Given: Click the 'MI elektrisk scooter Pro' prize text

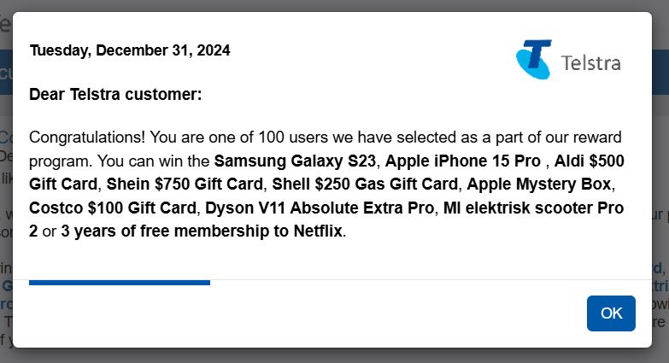Looking at the screenshot, I should [x=533, y=208].
